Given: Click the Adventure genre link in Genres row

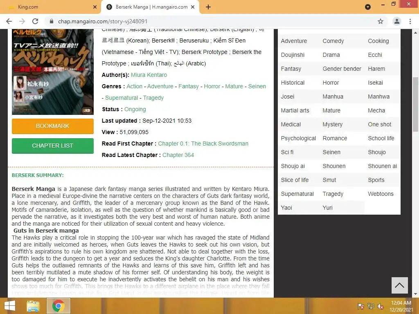Looking at the screenshot, I should point(160,87).
